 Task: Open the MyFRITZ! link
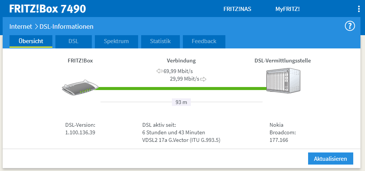pyautogui.click(x=287, y=9)
